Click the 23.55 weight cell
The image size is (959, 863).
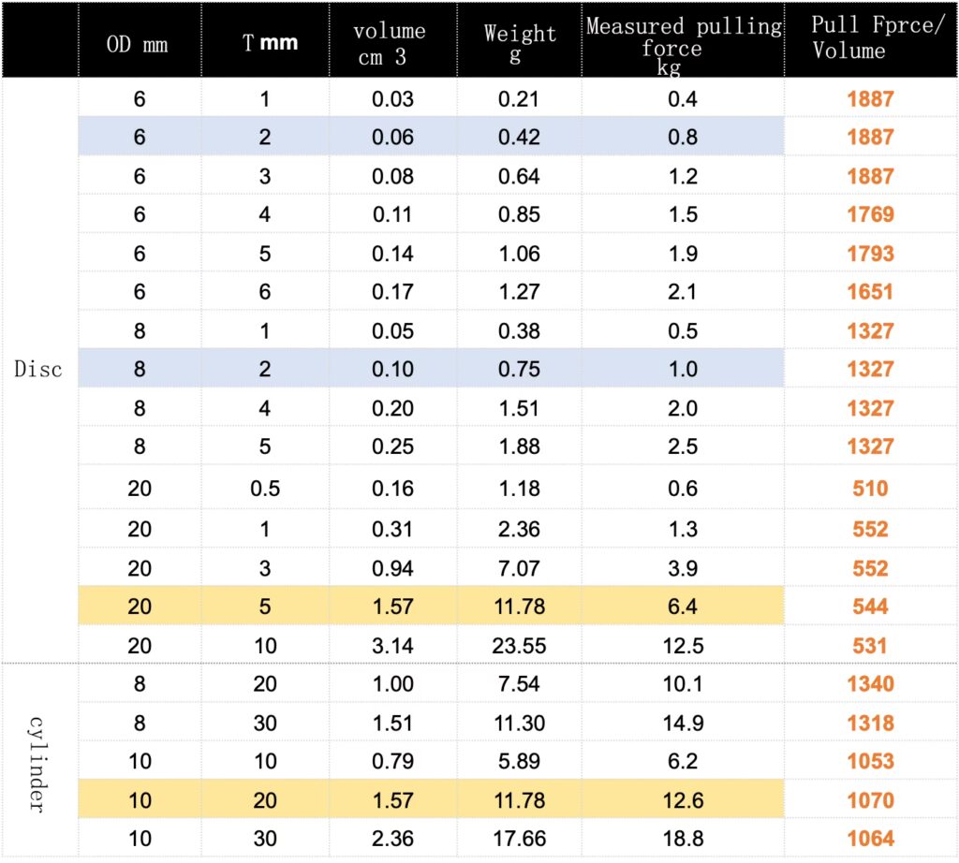(x=519, y=646)
